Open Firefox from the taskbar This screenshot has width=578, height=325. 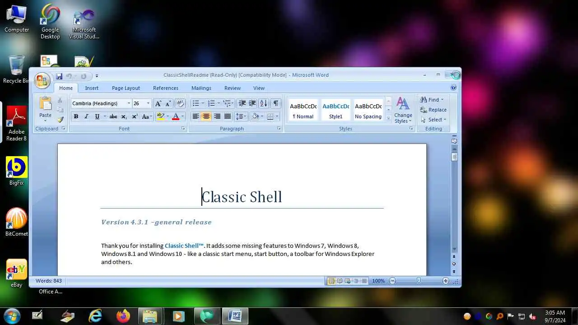pos(123,316)
